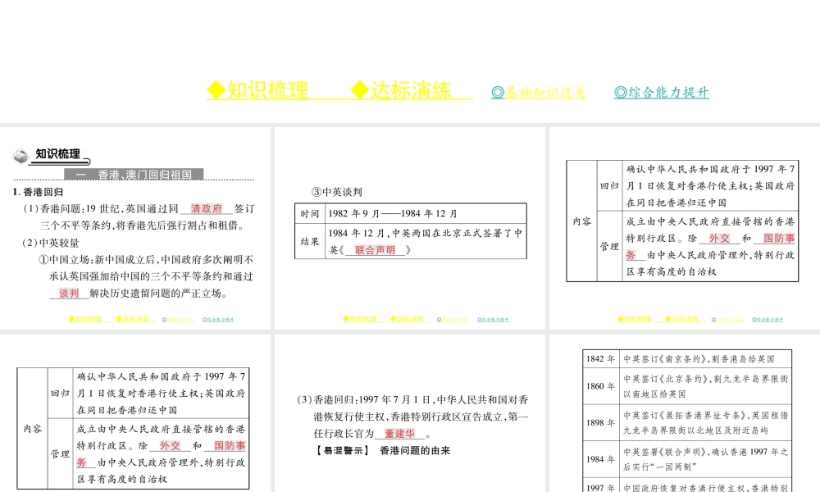Viewport: 820px width, 492px height.
Task: Open the timeline slide with 1842年 table
Action: [x=685, y=413]
